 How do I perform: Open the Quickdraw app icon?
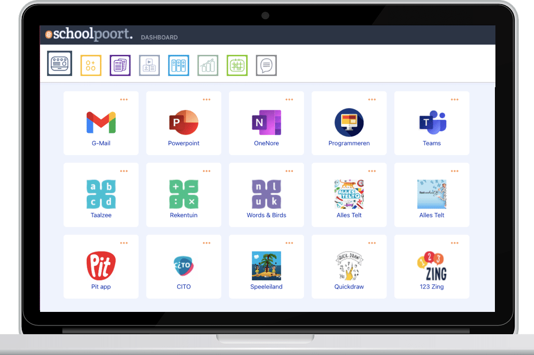point(349,266)
